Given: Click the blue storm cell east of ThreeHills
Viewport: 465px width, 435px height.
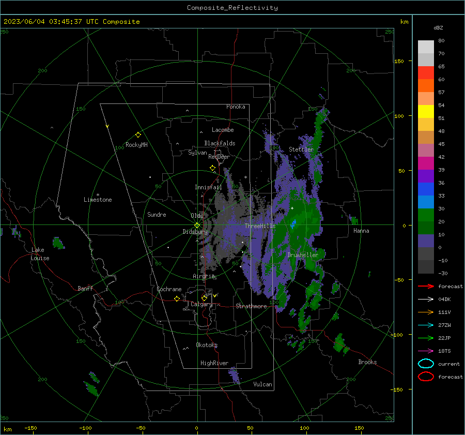Looking at the screenshot, I should coord(293,224).
